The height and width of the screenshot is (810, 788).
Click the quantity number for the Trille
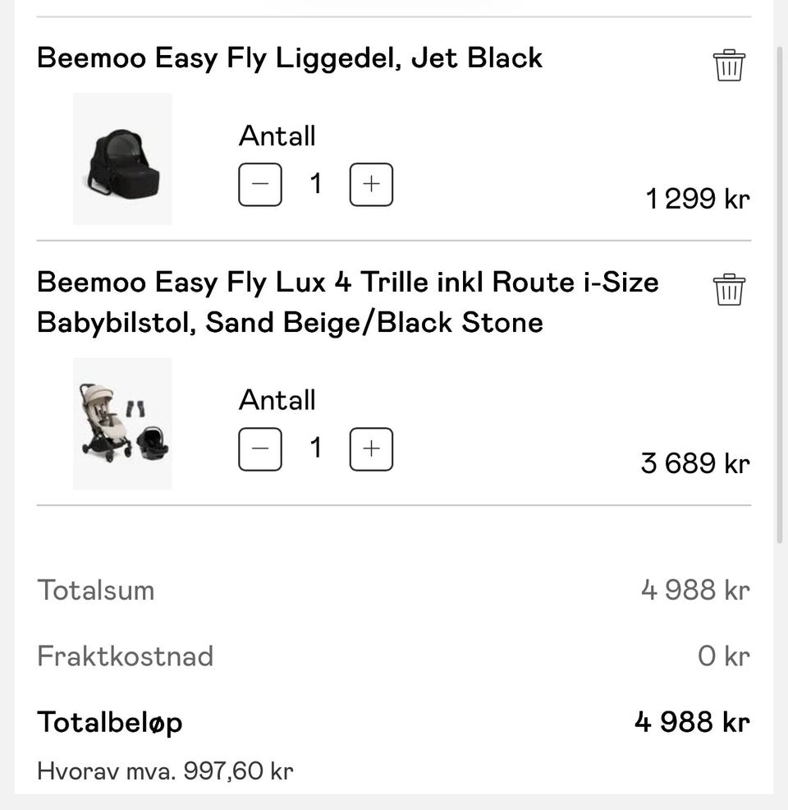315,449
